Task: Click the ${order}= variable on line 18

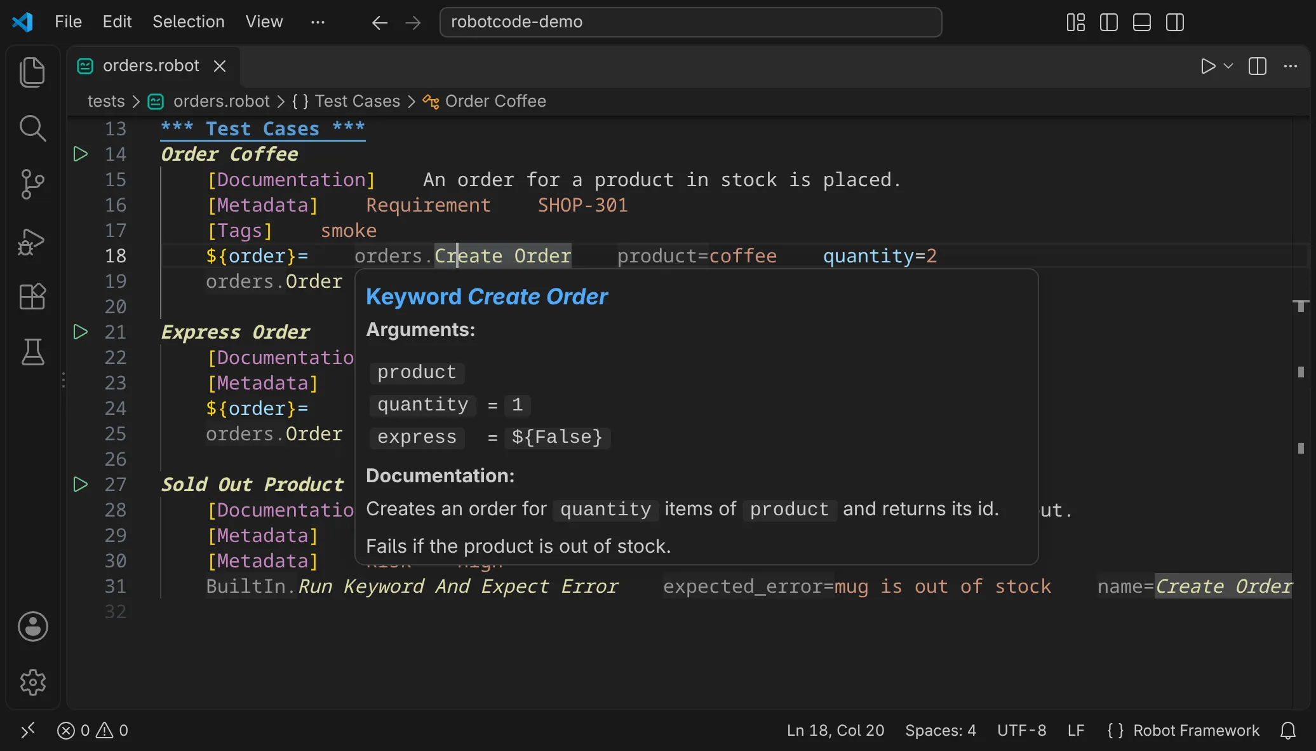Action: 257,256
